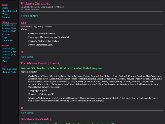
Task: Click the Format: 4k MP4 (9.50 GB) line
Action: [x=41, y=94]
